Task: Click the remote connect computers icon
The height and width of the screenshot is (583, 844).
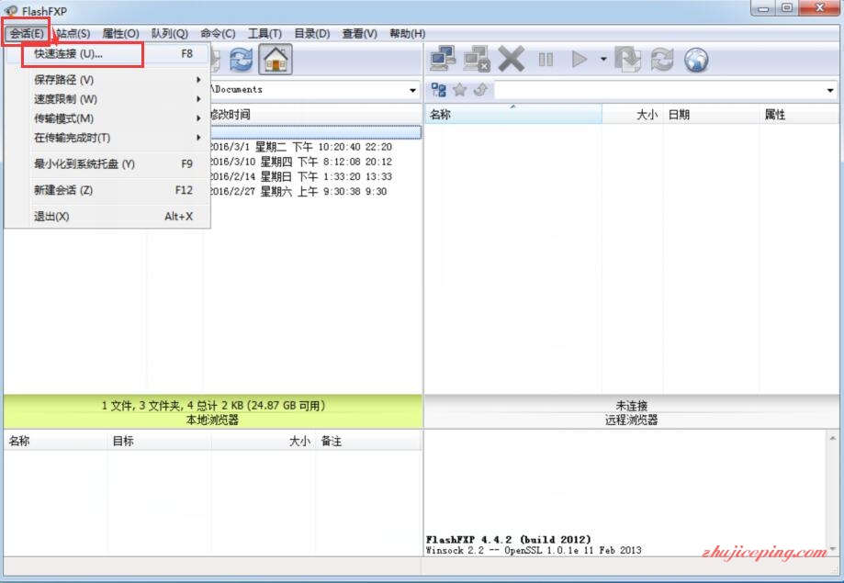Action: (x=443, y=59)
